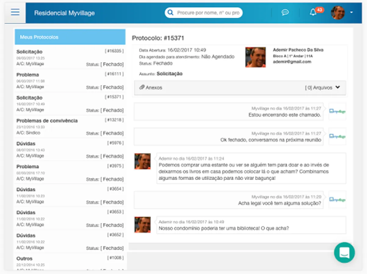
Task: Click Myvillage logo beside 'Ok fechado' message
Action: (337, 136)
